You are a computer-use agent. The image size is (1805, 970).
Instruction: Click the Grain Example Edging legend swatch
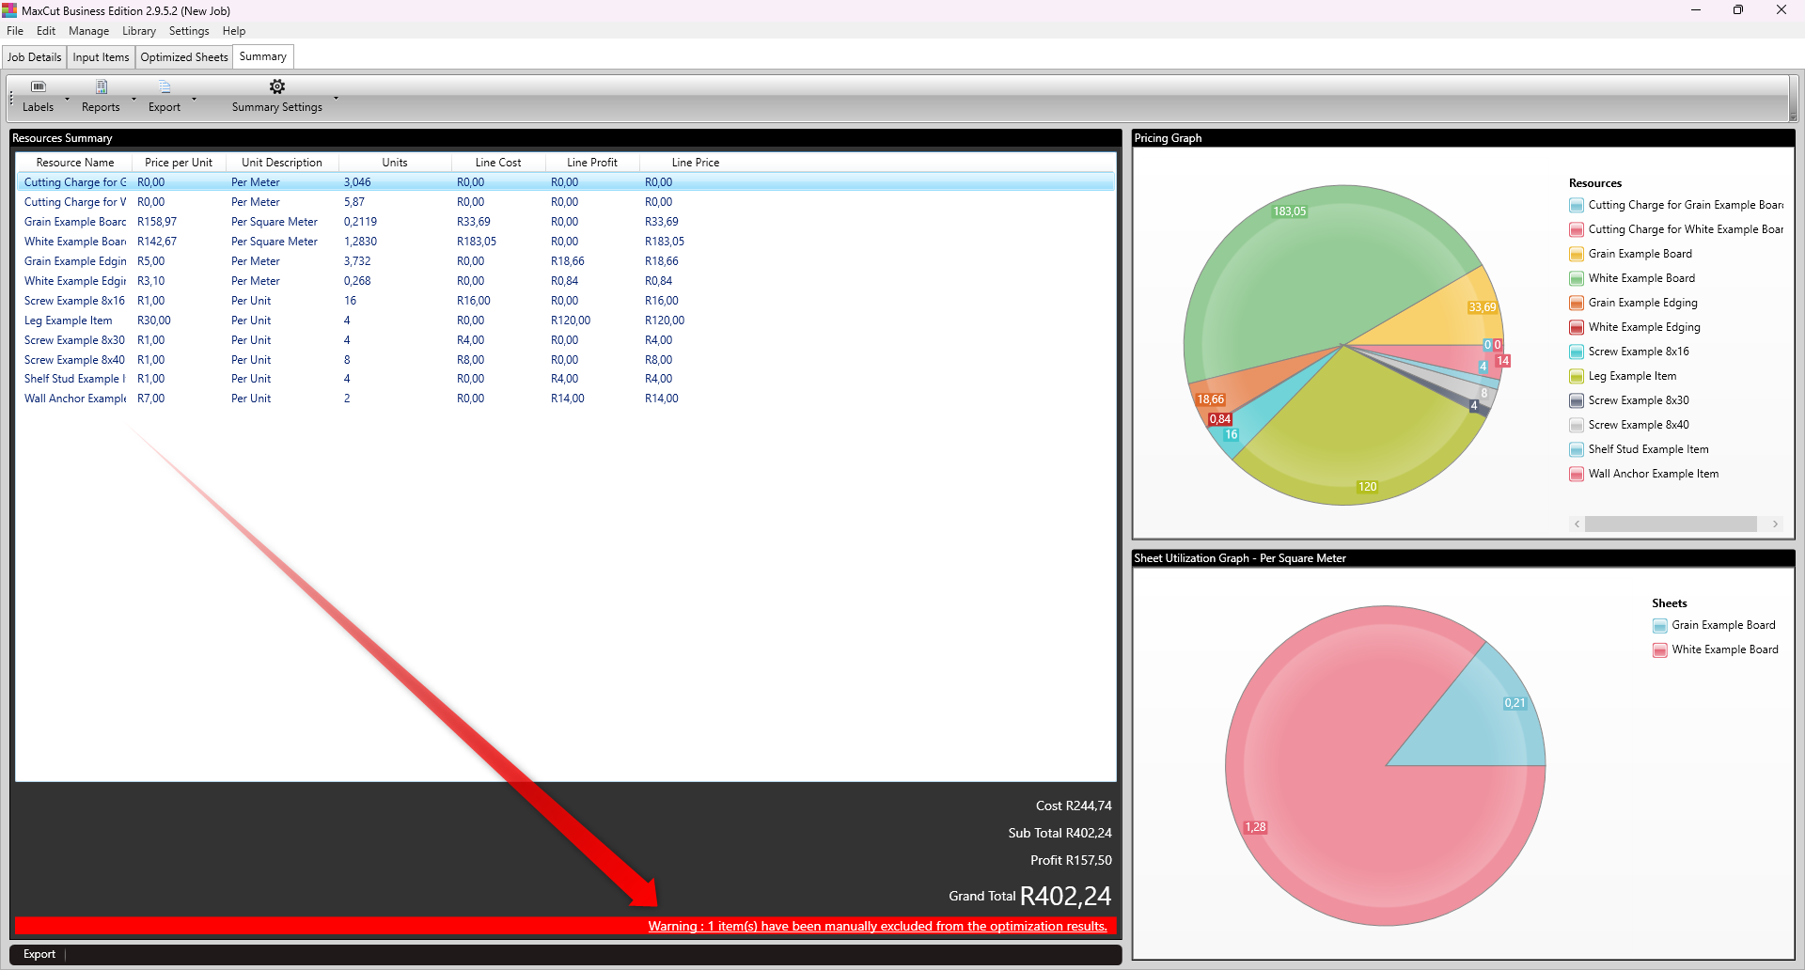(1577, 303)
